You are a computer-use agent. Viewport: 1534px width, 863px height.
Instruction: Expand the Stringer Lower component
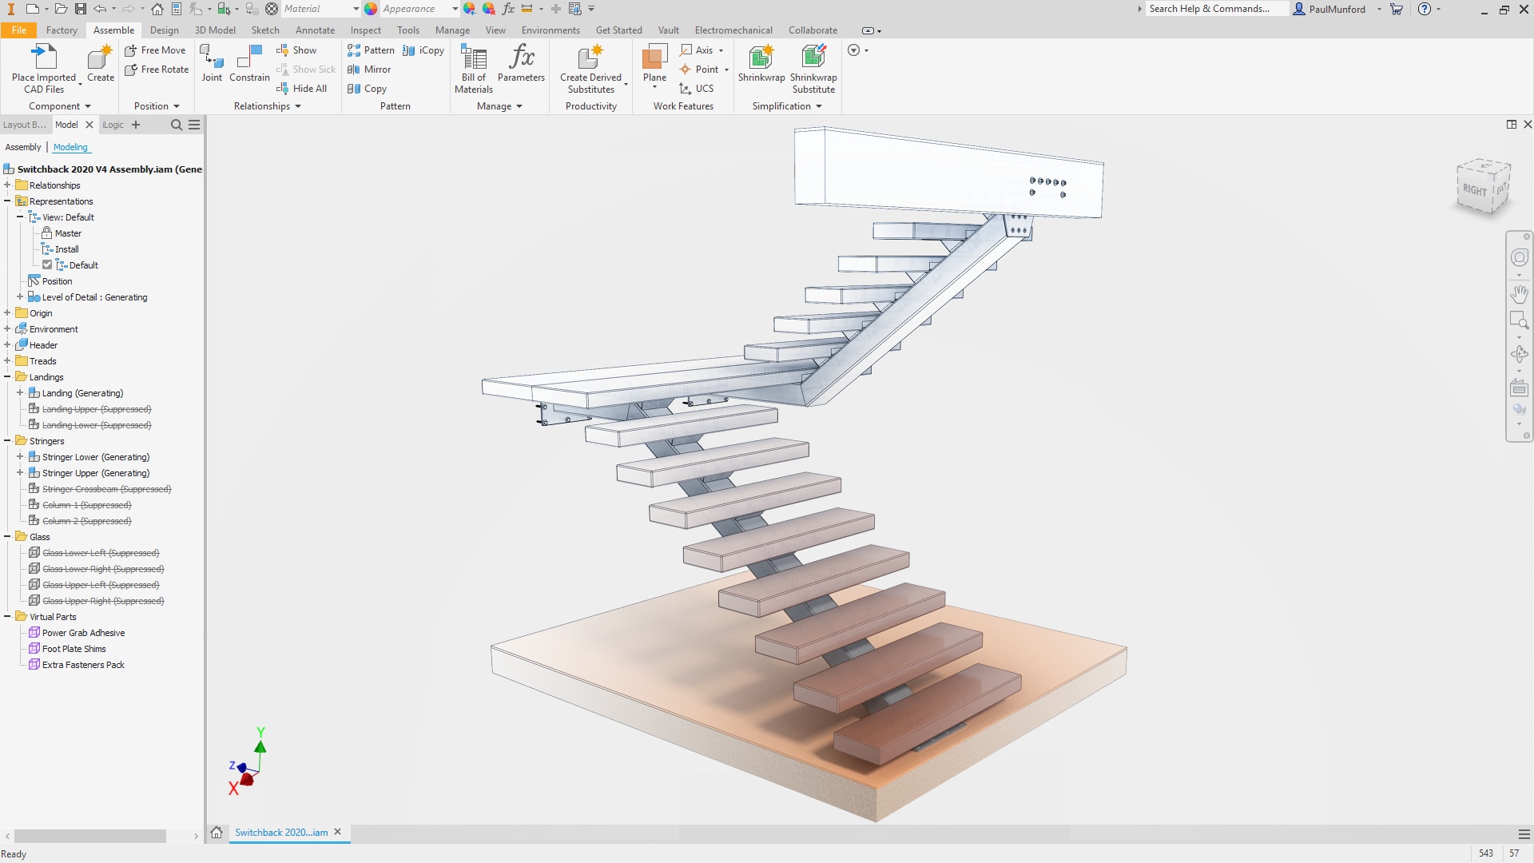pos(20,457)
